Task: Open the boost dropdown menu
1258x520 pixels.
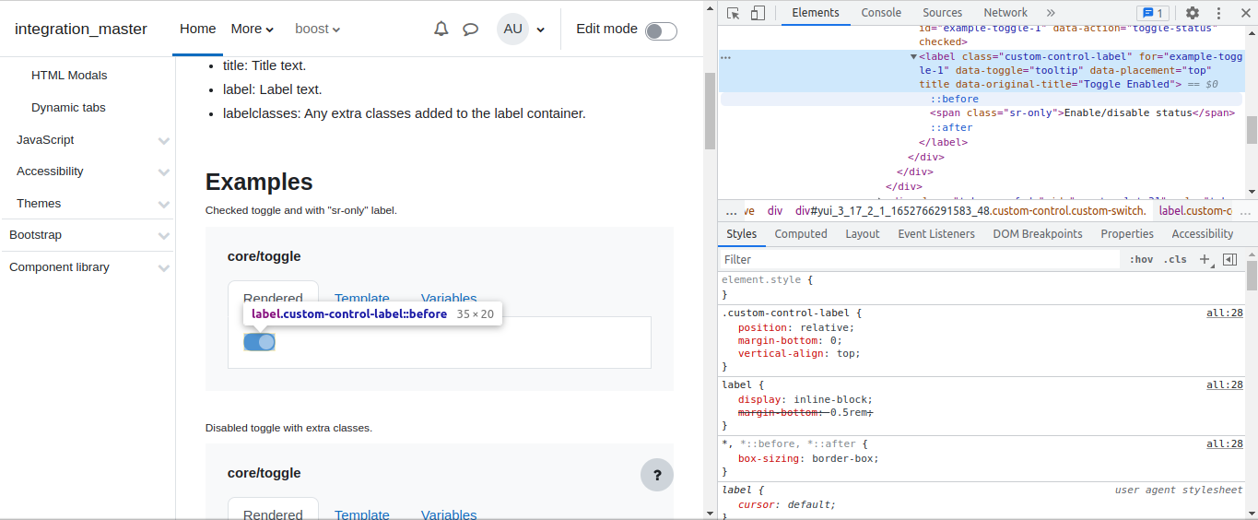Action: [318, 29]
